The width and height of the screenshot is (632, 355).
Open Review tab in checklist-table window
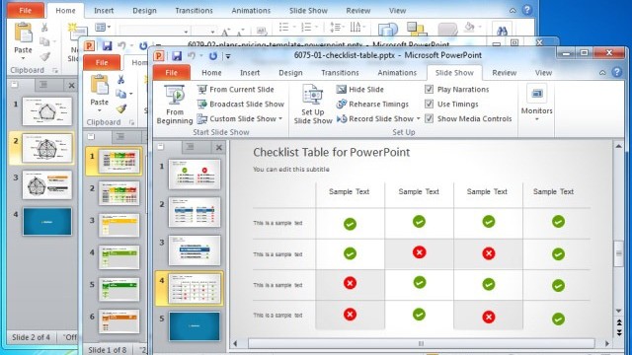(505, 72)
